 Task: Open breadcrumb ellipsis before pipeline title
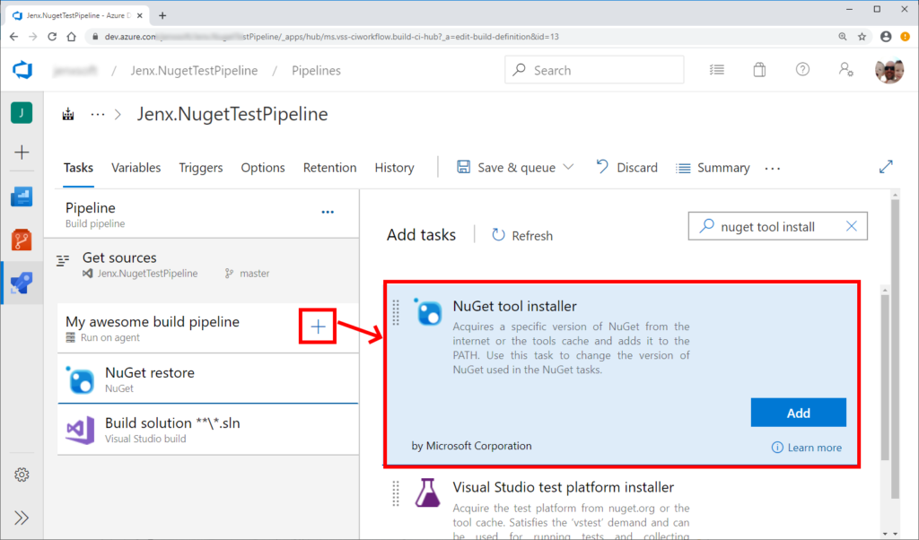[97, 114]
